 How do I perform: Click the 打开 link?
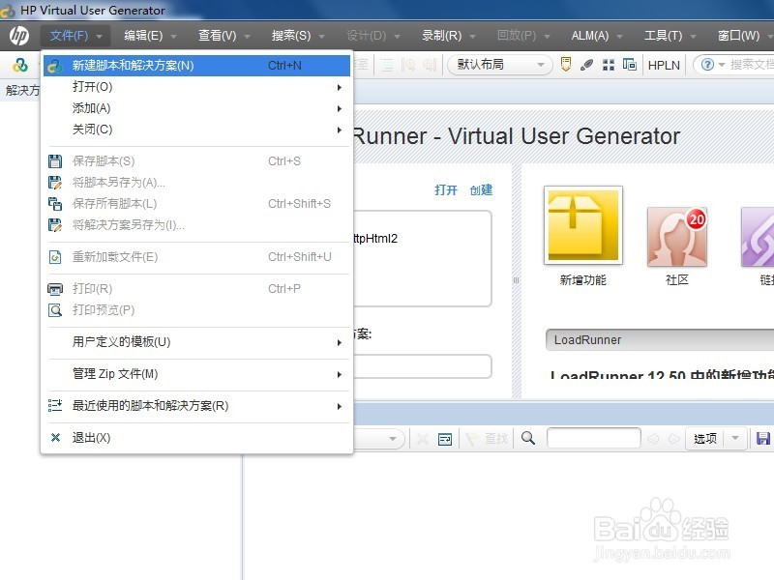[x=446, y=189]
